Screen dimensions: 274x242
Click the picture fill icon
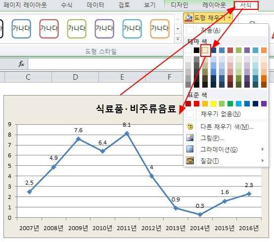point(190,138)
